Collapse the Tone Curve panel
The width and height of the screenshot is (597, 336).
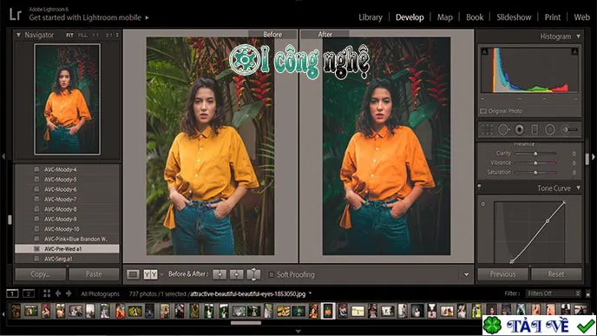(578, 188)
